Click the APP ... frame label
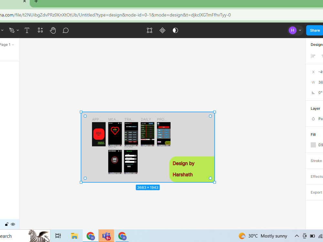The image size is (323, 242). click(x=98, y=119)
